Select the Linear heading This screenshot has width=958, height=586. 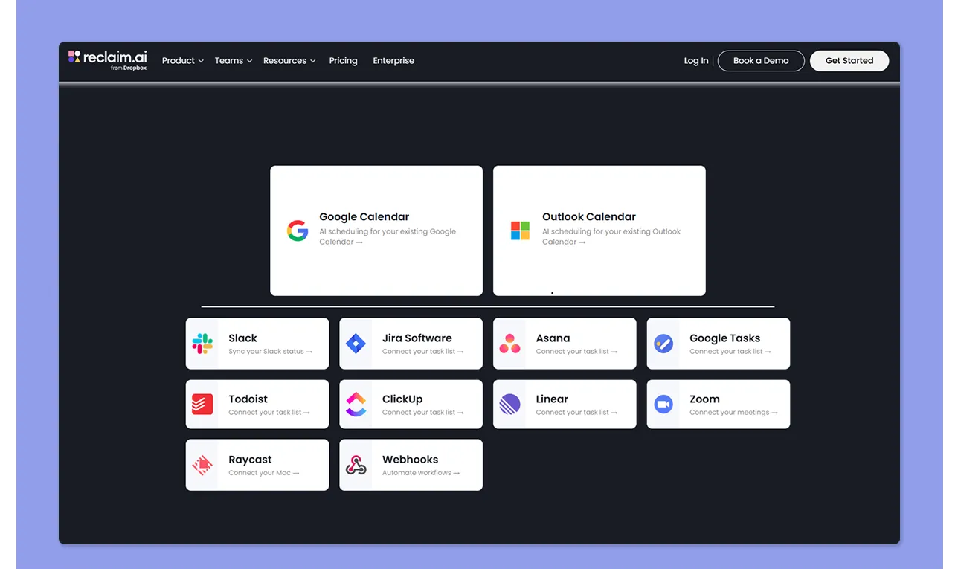coord(552,399)
